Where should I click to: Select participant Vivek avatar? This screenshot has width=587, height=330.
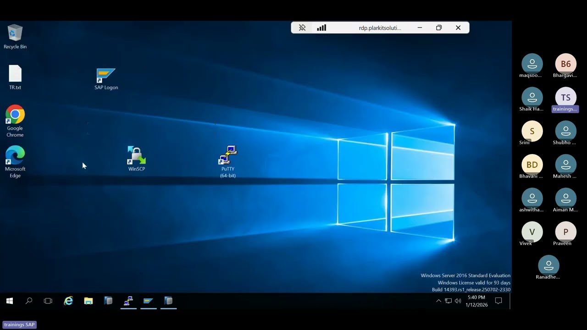532,232
